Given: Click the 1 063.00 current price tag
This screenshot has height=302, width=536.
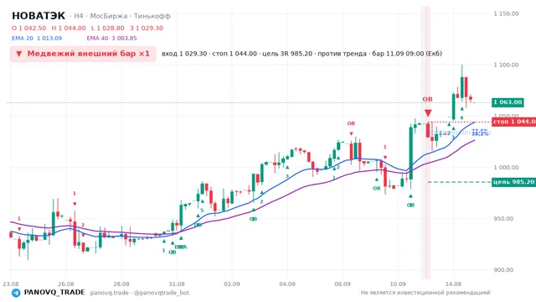Looking at the screenshot, I should [508, 102].
